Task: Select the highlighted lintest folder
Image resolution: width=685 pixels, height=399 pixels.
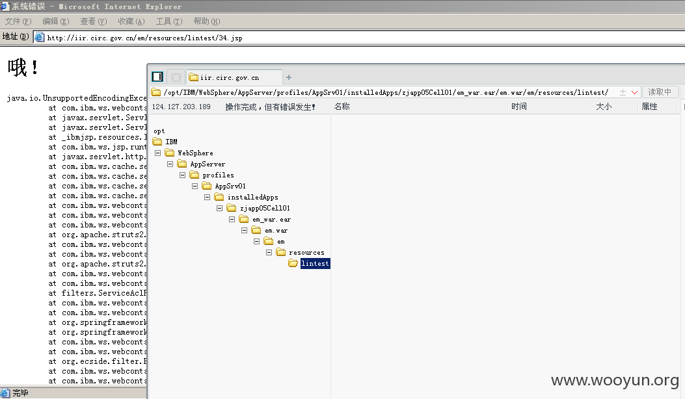Action: 315,264
